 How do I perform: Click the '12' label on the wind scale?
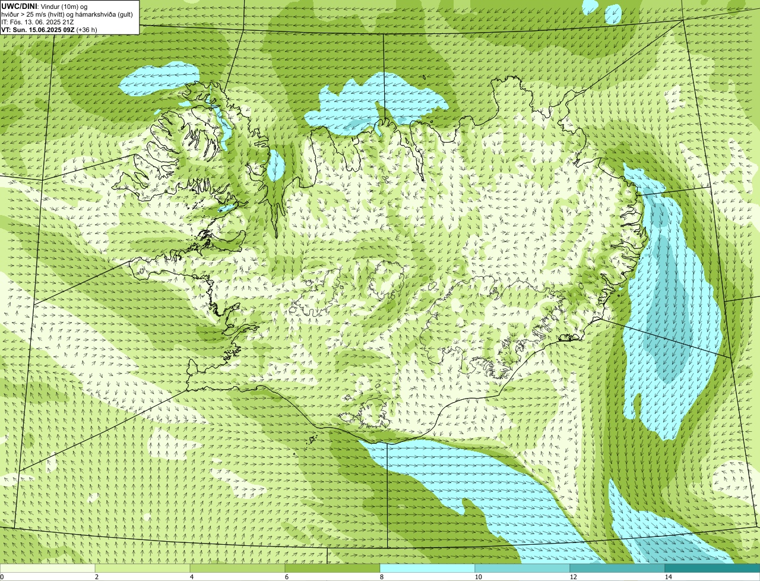pos(573,577)
